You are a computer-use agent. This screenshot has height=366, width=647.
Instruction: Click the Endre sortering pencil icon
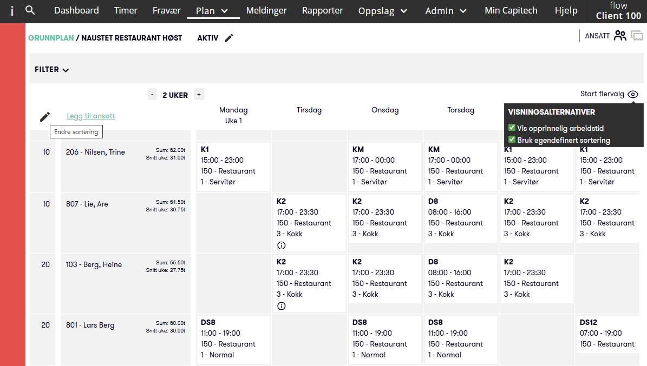(45, 116)
